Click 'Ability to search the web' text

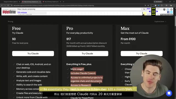29,85
